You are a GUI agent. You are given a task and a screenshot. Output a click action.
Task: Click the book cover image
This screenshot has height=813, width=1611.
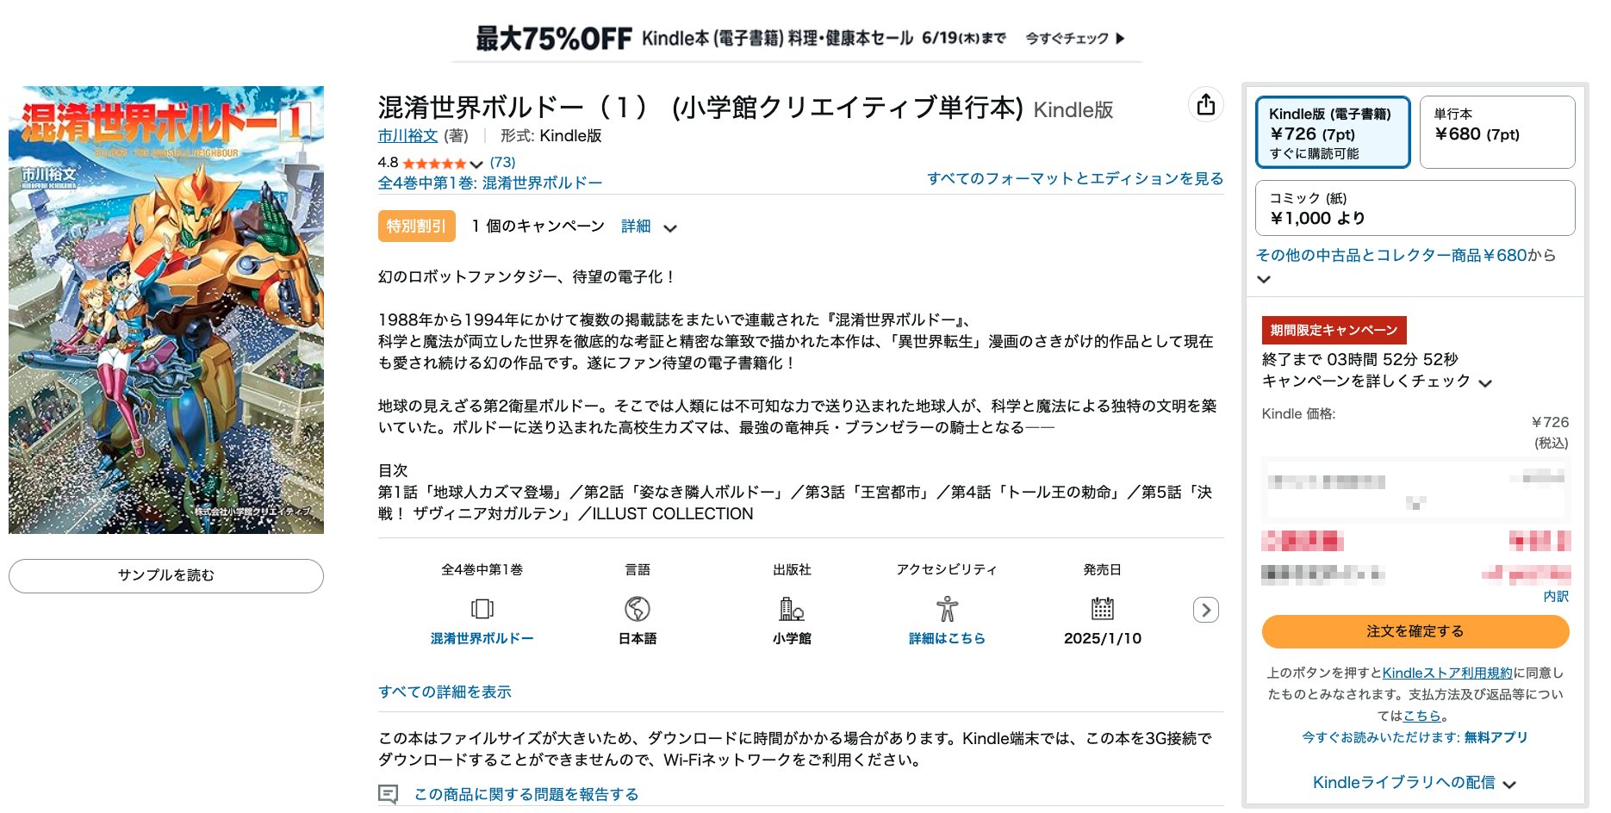tap(166, 310)
